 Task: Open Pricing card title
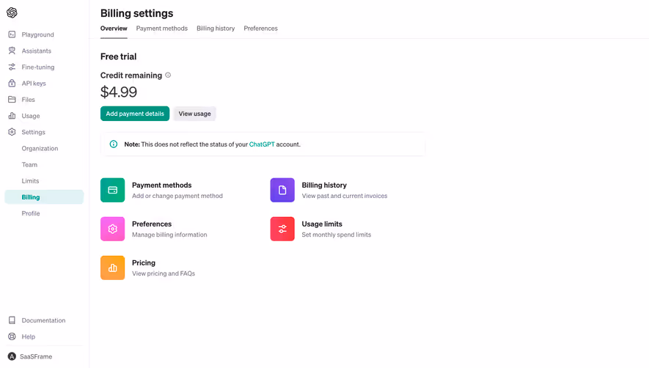(144, 263)
